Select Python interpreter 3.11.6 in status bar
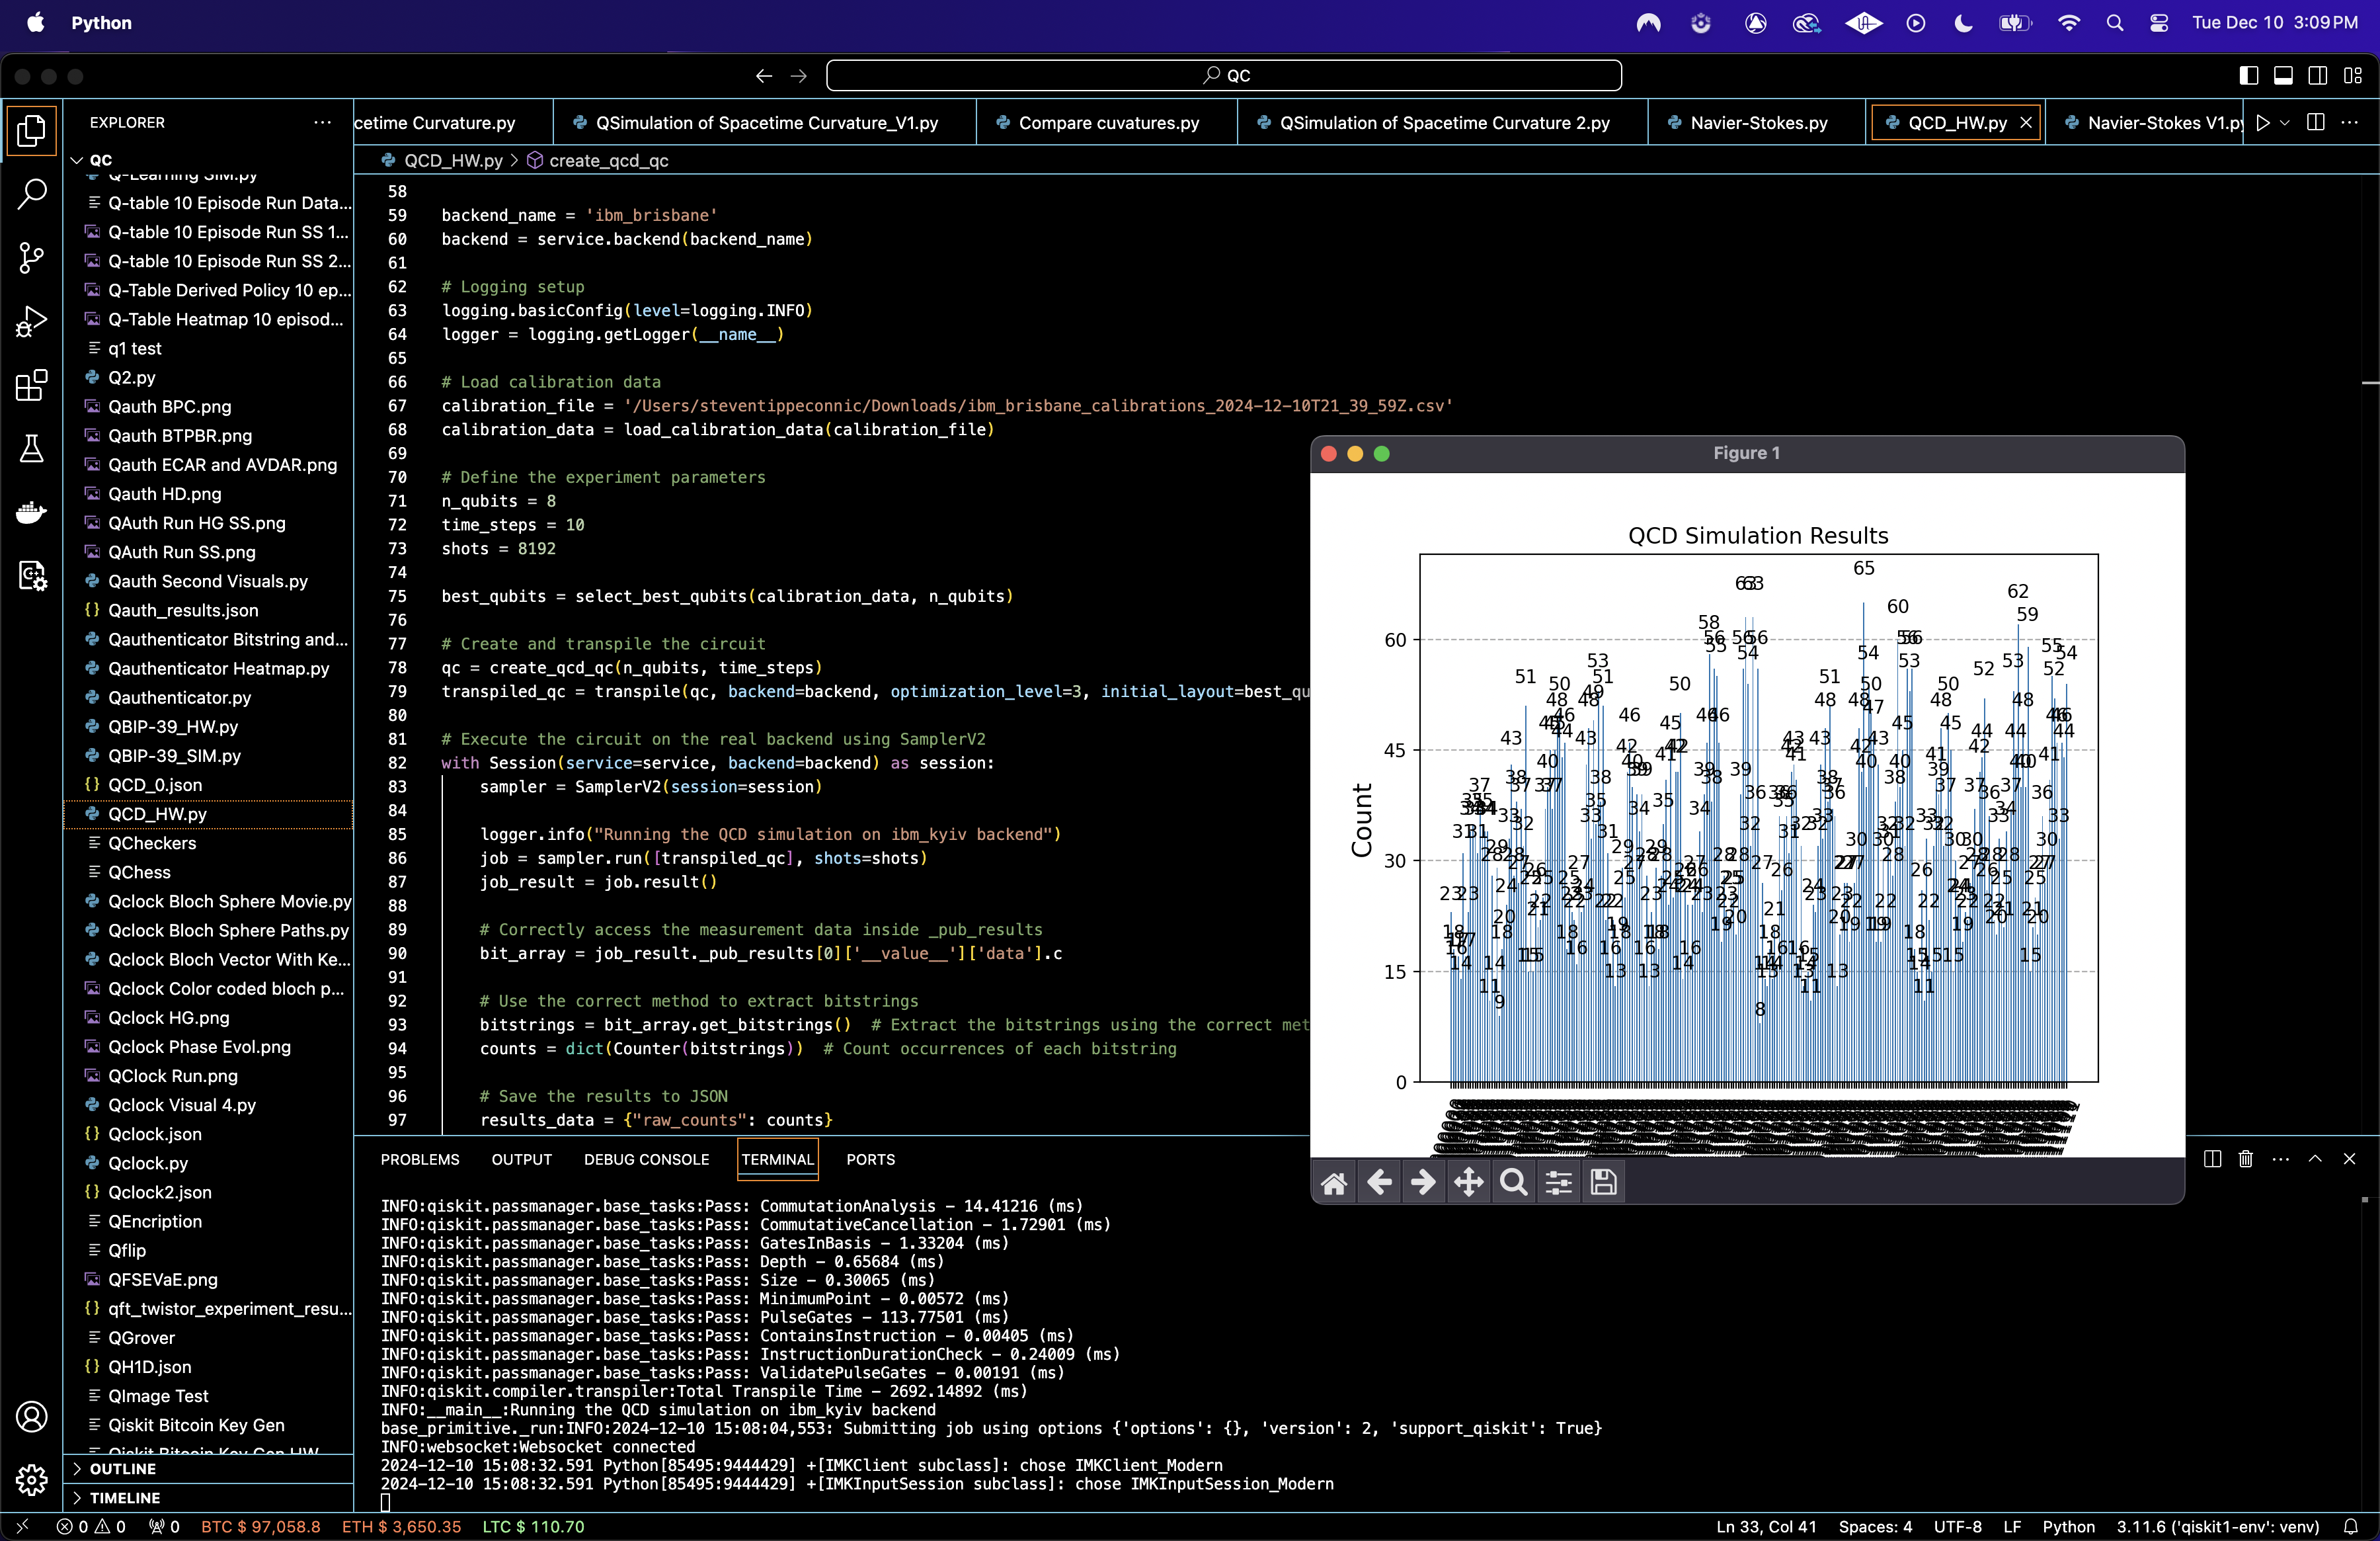 point(2217,1526)
